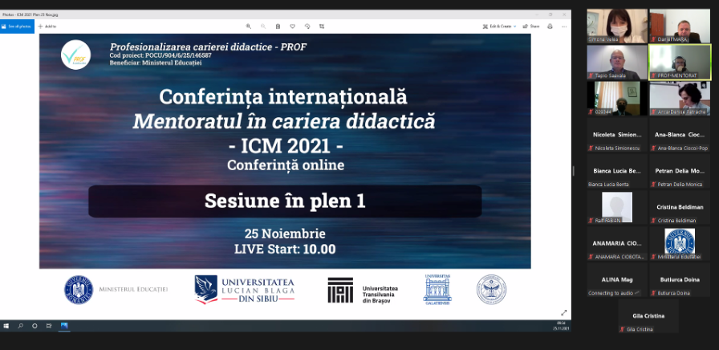Click the Add to button
The width and height of the screenshot is (719, 350).
tap(47, 26)
